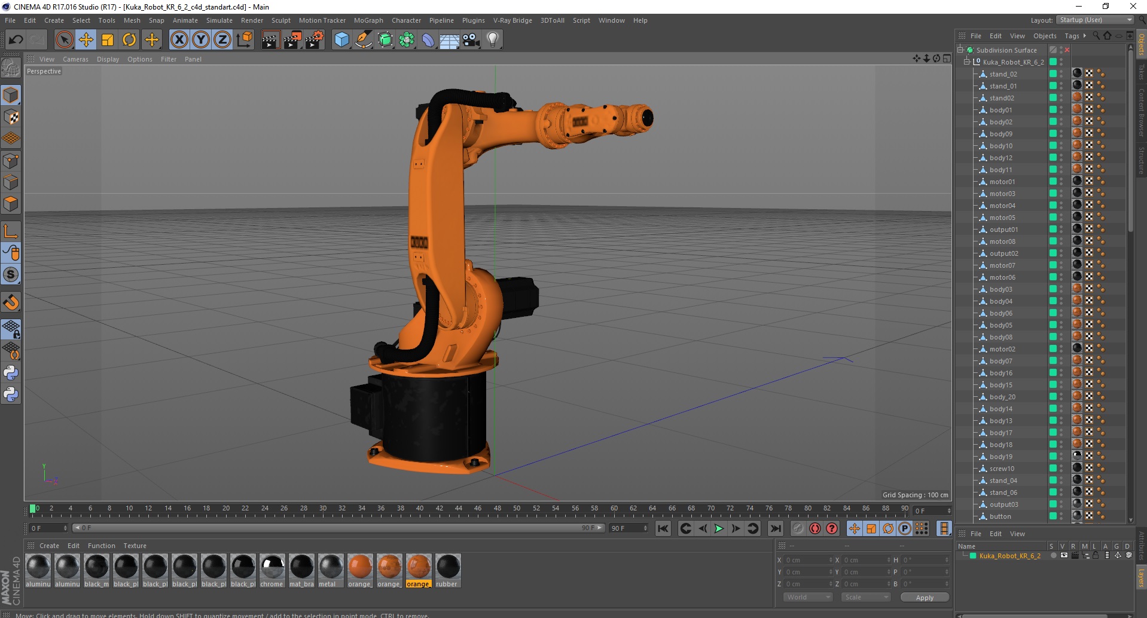Add a Floor environment object
This screenshot has width=1147, height=618.
tap(450, 40)
